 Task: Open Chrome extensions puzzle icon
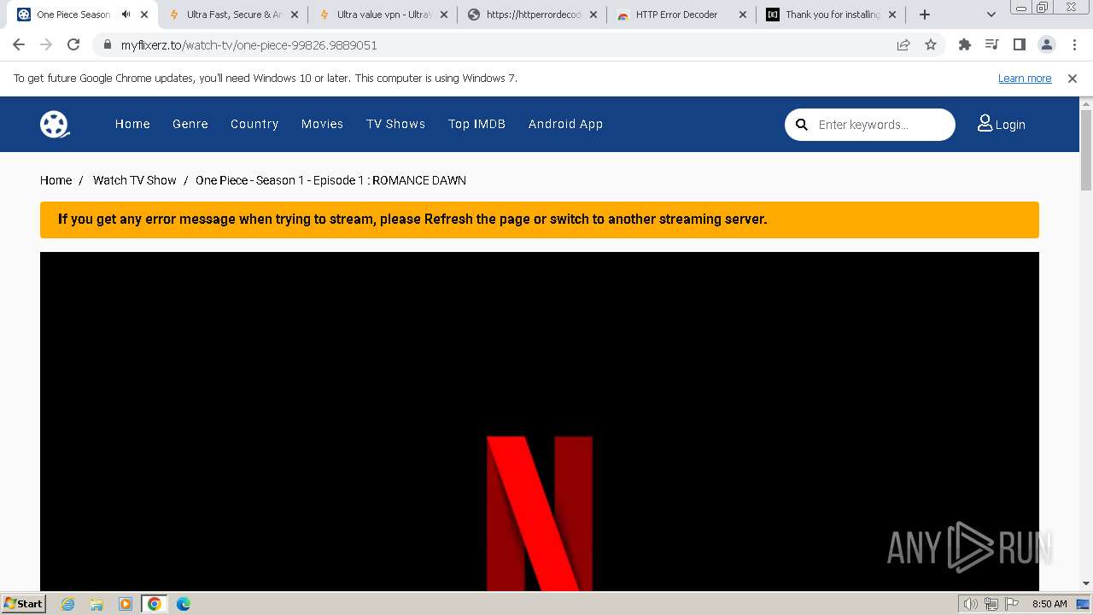pyautogui.click(x=965, y=44)
